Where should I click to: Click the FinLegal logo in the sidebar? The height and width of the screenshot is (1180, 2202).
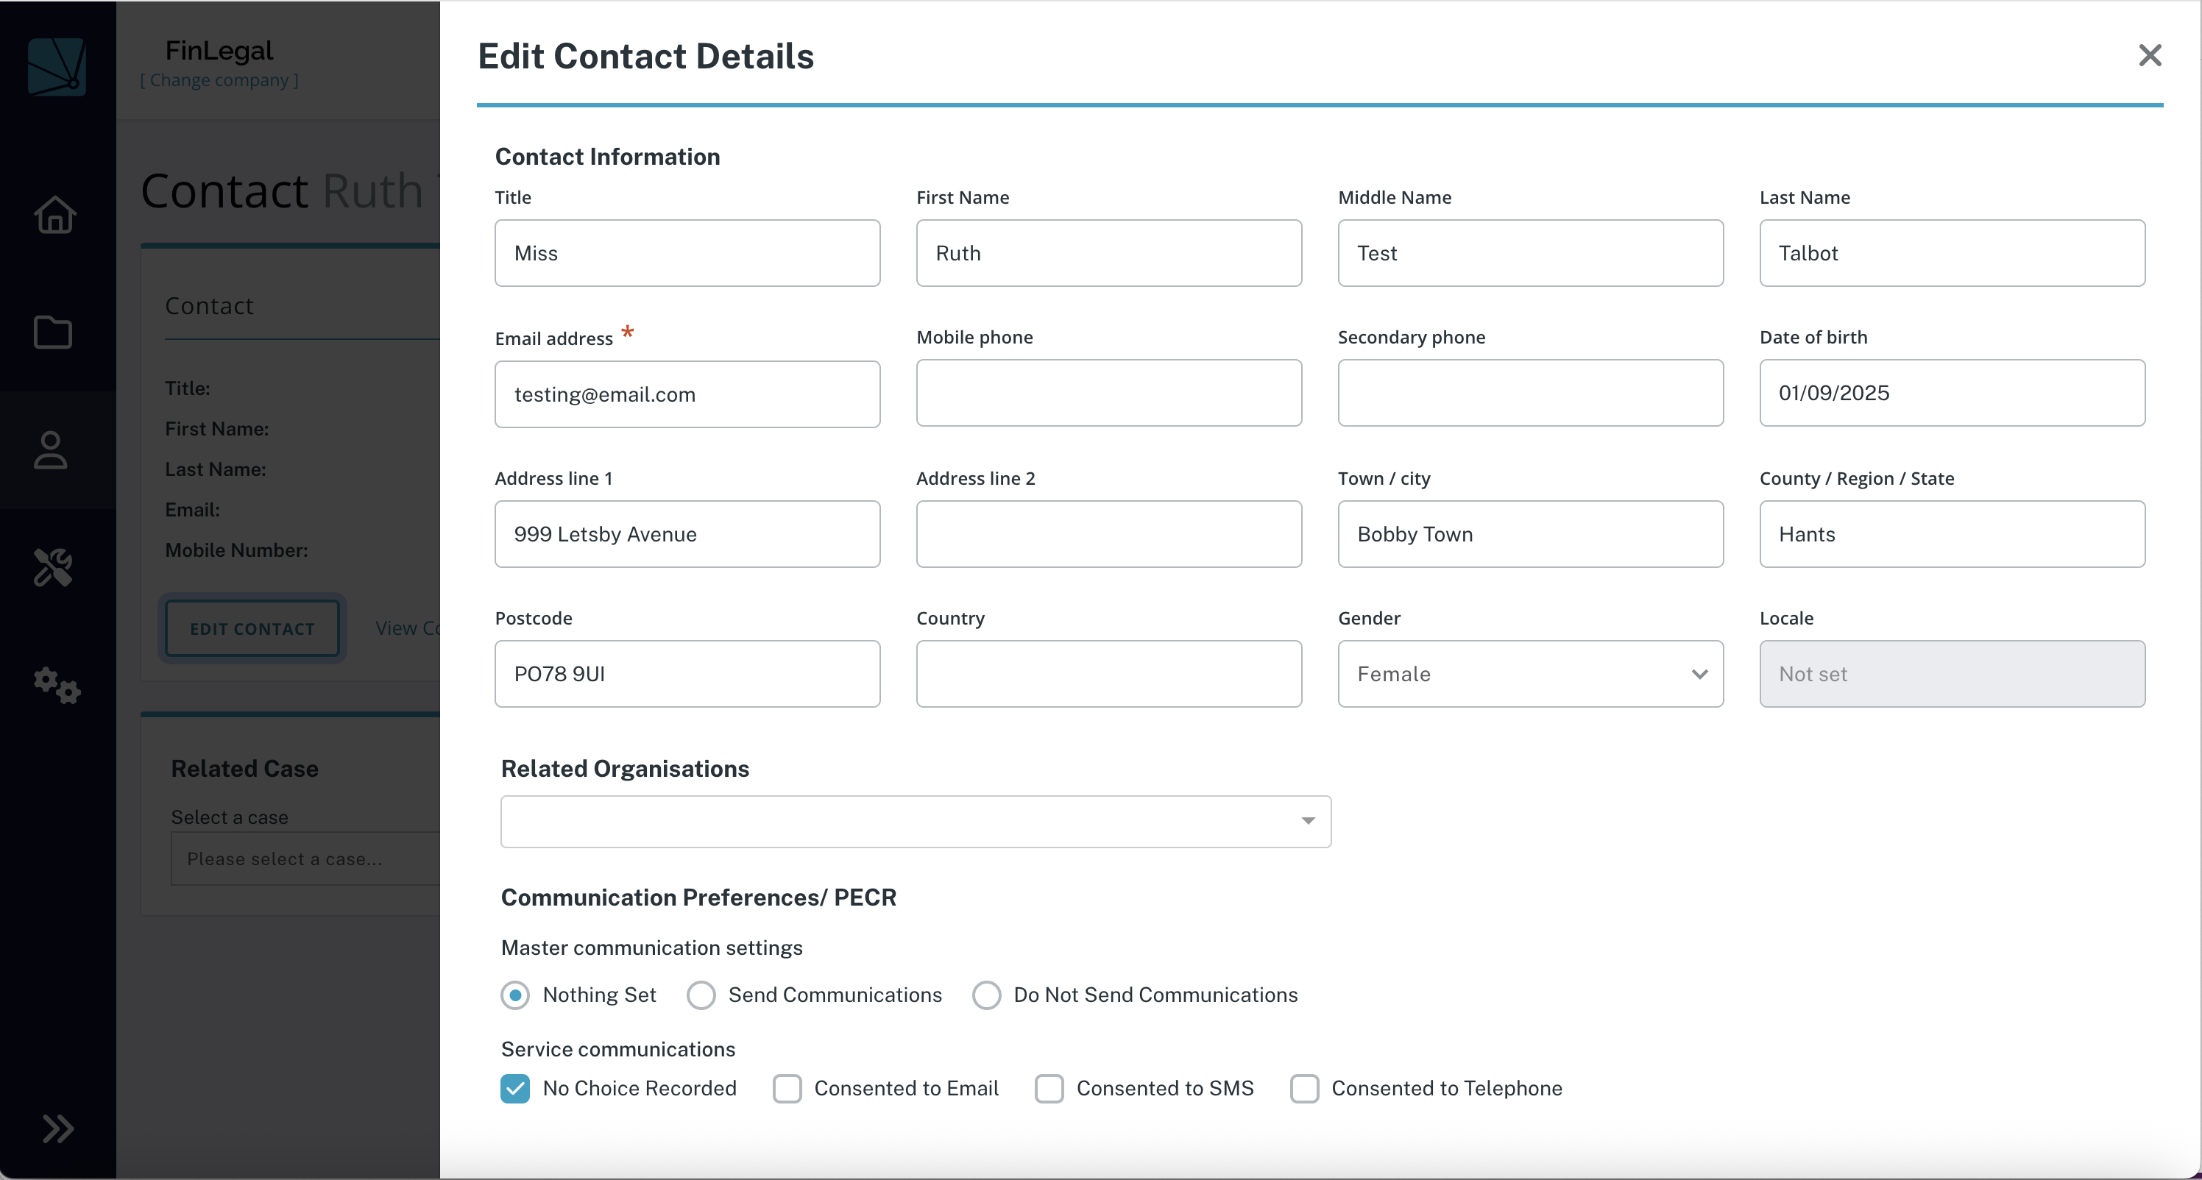[57, 67]
